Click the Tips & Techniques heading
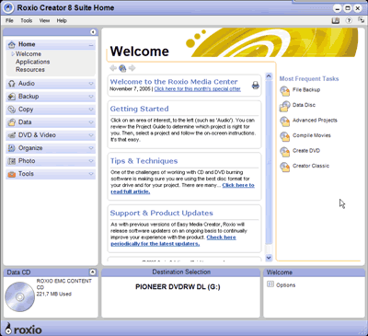Viewport: 368px width, 336px height. pos(144,161)
